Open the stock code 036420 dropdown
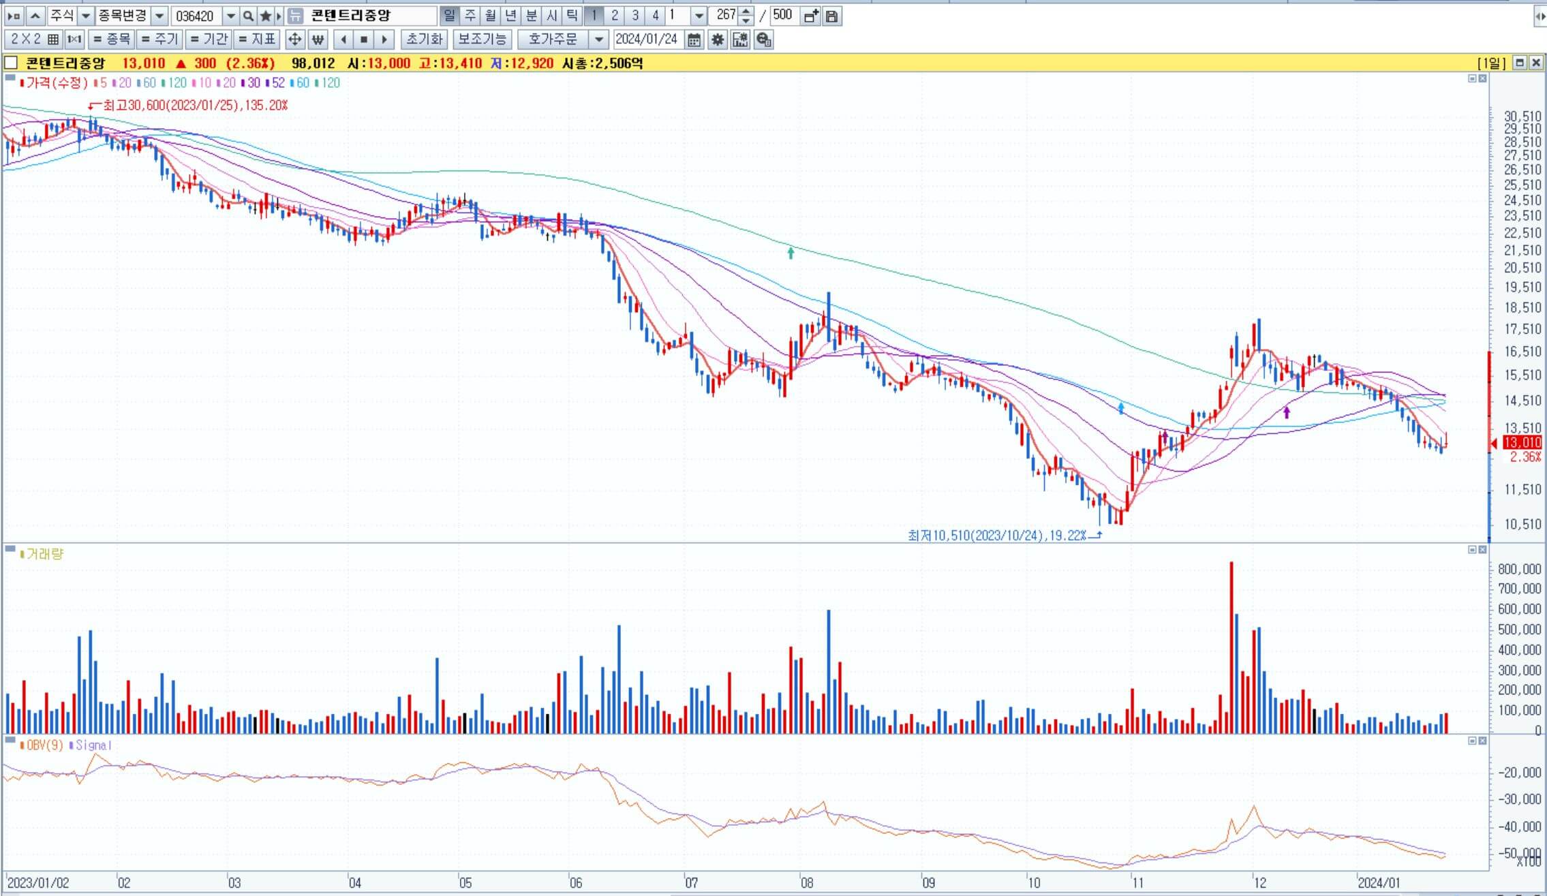Screen dimensions: 1547x896 (x=230, y=16)
